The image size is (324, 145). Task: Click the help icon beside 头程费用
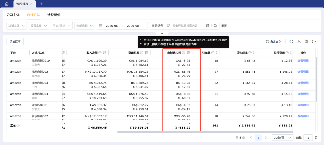click(287, 53)
